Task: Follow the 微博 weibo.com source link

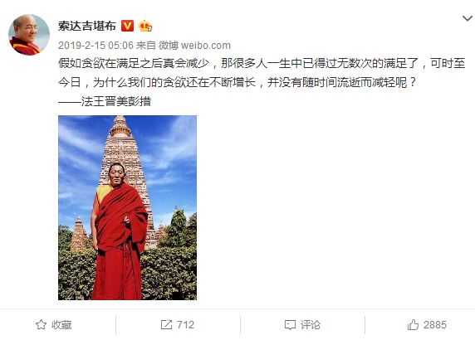Action: pos(195,46)
